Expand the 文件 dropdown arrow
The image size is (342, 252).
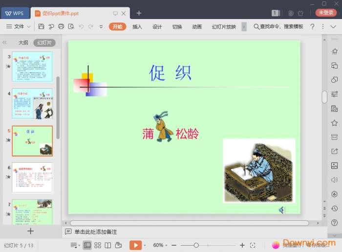pyautogui.click(x=29, y=27)
